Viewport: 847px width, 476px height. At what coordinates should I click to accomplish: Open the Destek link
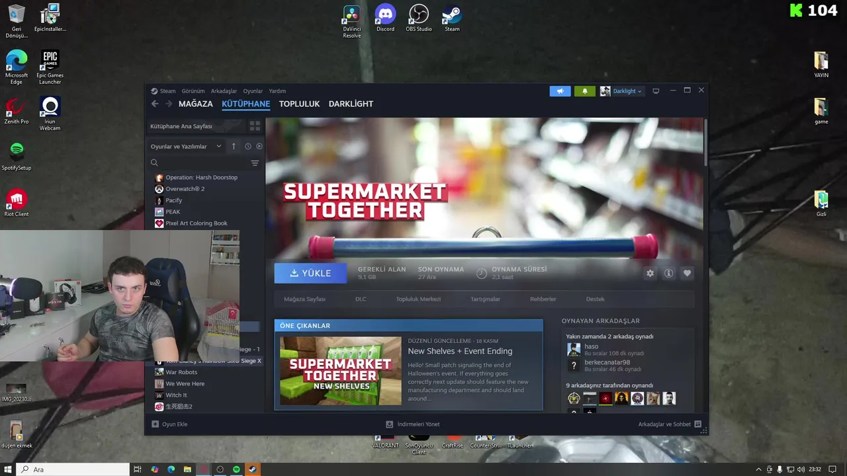pos(595,299)
